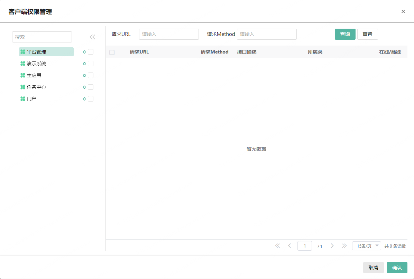Click the clover icon beside 任务中心
The width and height of the screenshot is (414, 279).
pyautogui.click(x=23, y=87)
